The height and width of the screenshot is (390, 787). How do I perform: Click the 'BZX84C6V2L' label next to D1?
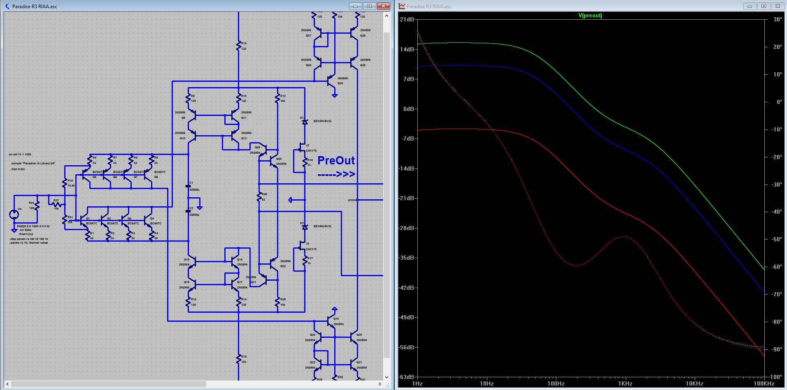point(323,121)
